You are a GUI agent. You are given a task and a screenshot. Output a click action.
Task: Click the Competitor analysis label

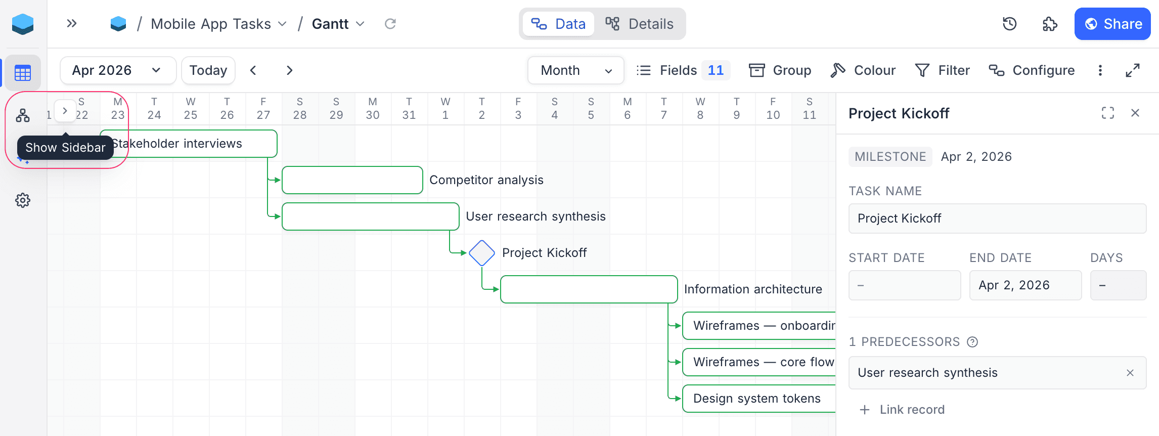click(x=486, y=180)
